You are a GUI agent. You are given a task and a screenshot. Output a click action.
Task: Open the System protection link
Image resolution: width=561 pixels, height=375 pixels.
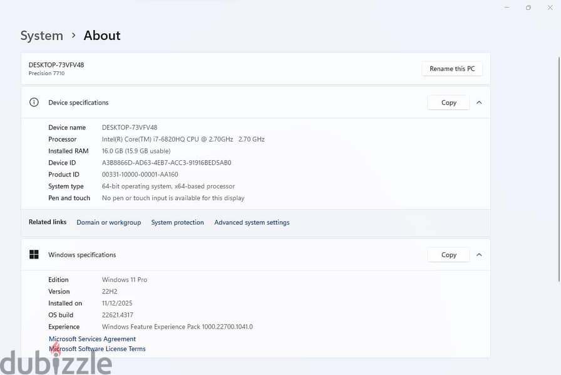(177, 222)
